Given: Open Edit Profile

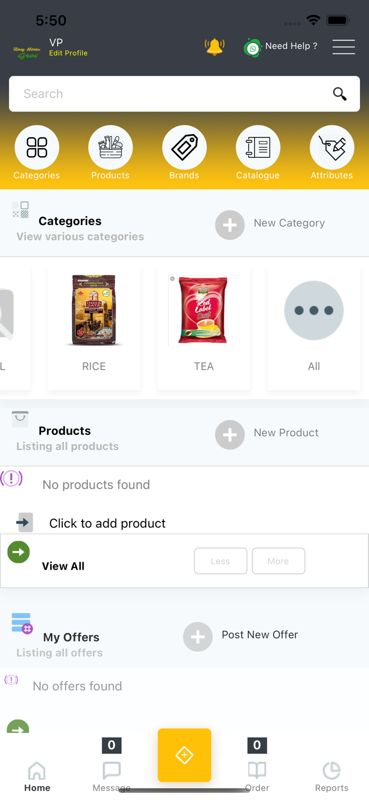Looking at the screenshot, I should [68, 53].
